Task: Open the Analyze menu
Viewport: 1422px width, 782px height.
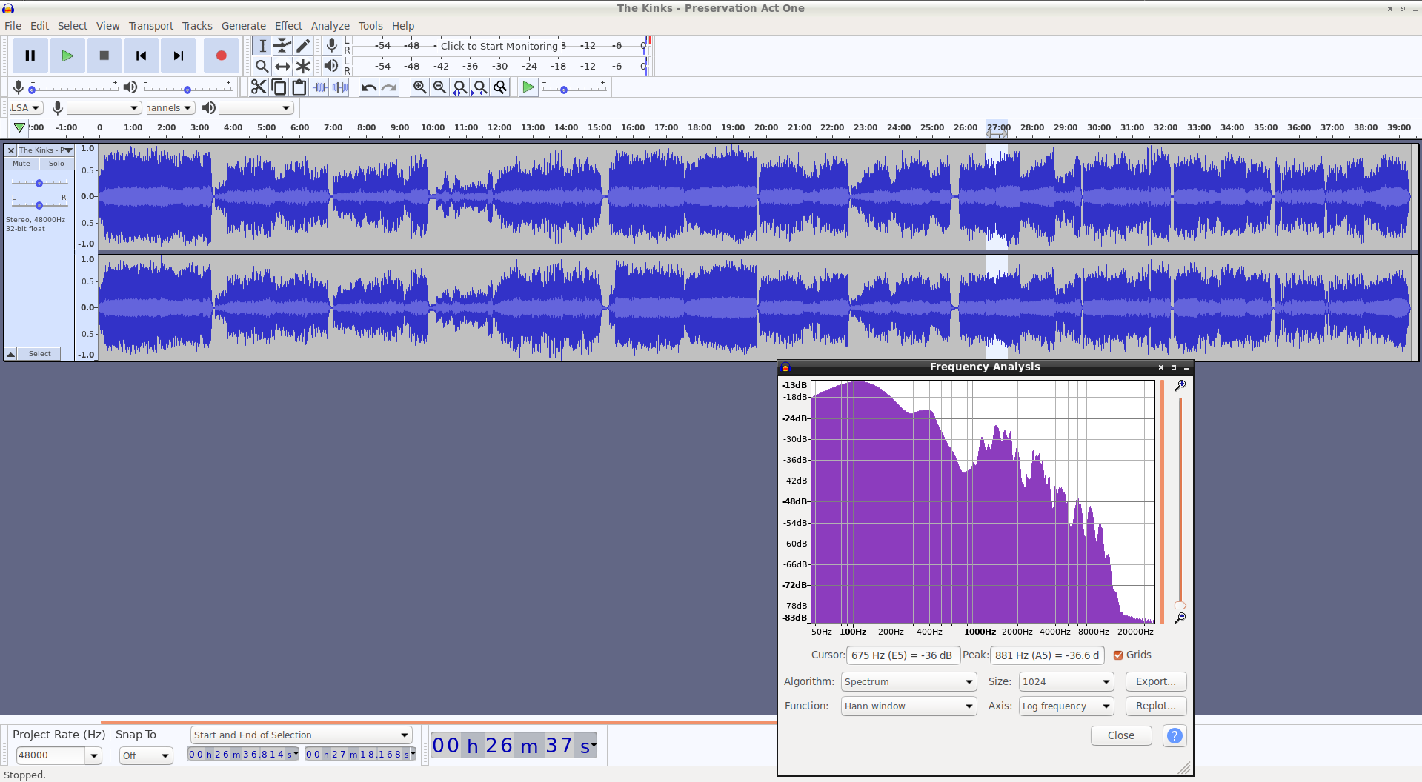Action: 330,26
